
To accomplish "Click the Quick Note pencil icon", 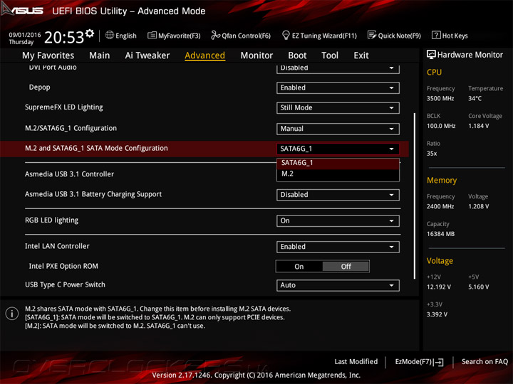I will 372,35.
